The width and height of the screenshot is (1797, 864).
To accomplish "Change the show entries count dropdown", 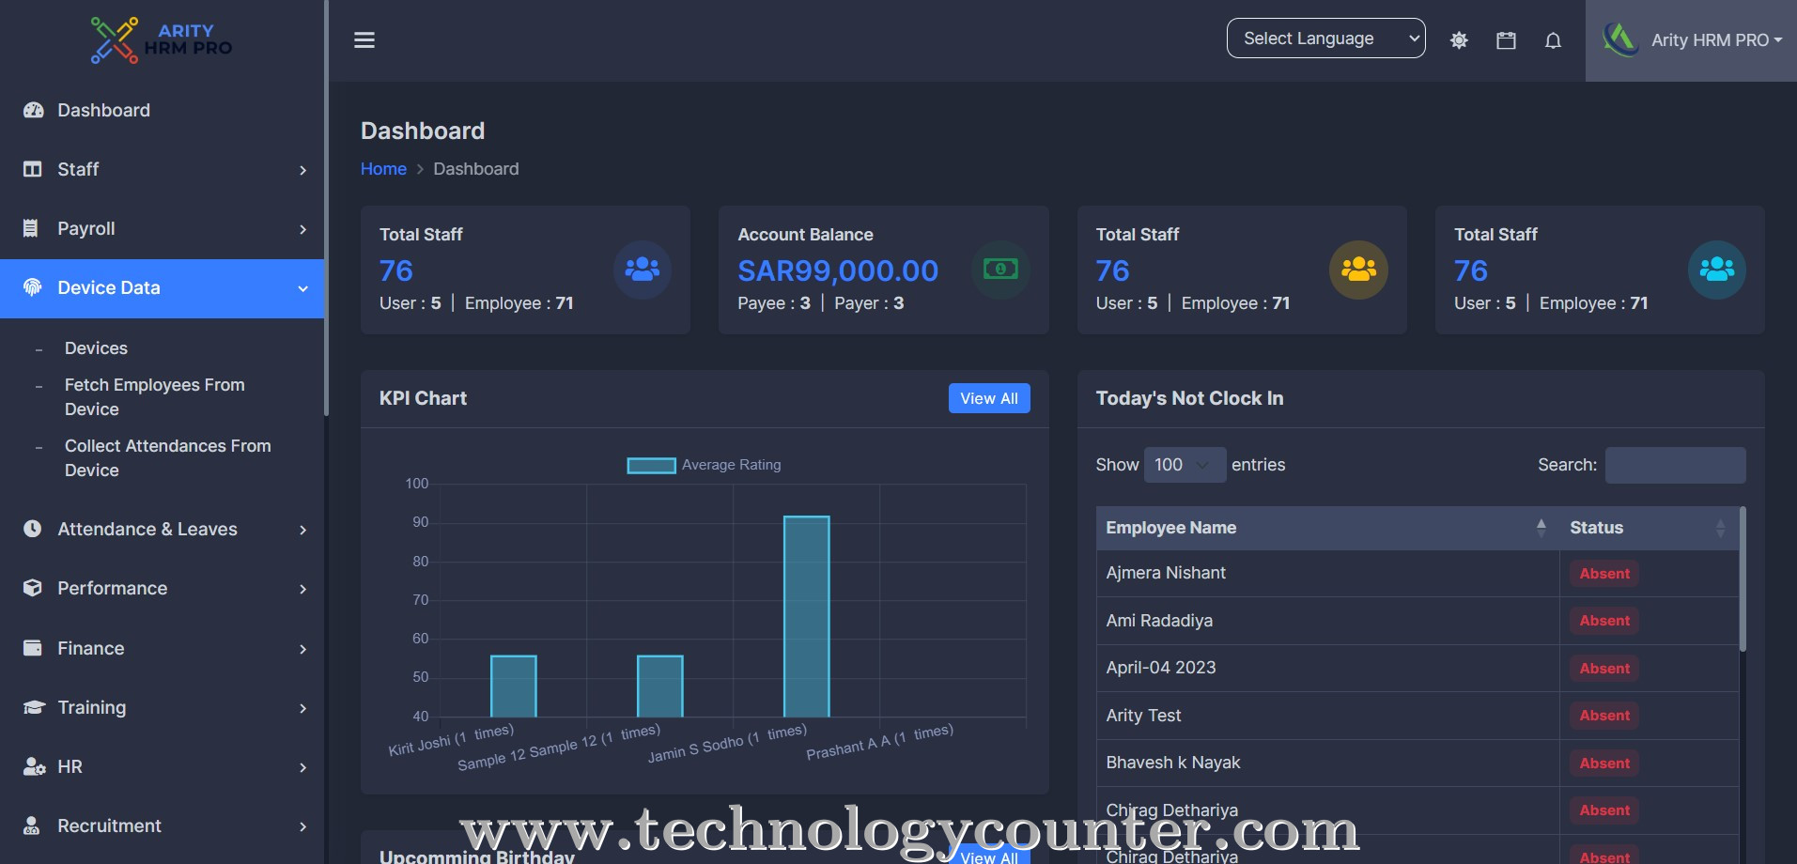I will pyautogui.click(x=1185, y=465).
